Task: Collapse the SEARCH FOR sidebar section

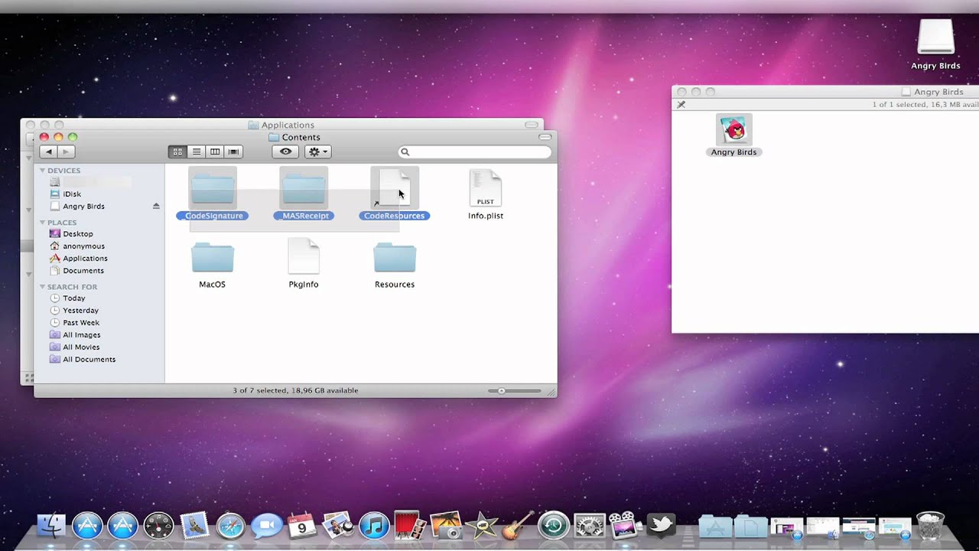Action: 43,287
